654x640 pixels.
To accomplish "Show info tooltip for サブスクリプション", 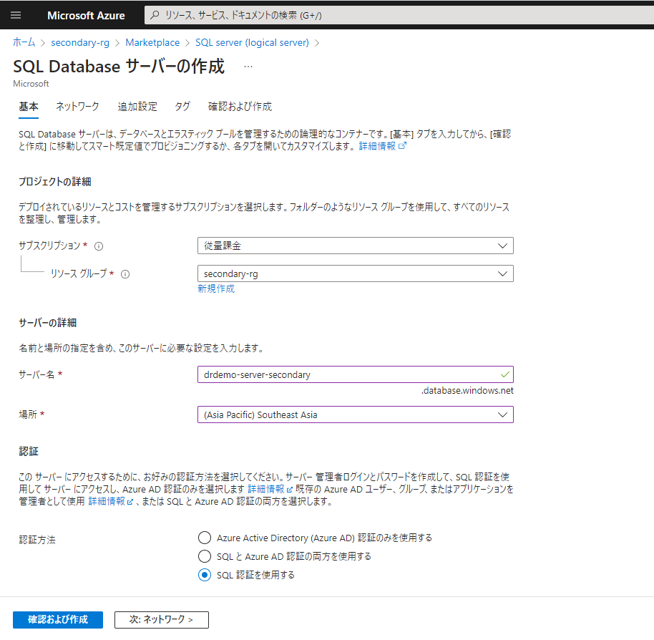I will pyautogui.click(x=99, y=246).
